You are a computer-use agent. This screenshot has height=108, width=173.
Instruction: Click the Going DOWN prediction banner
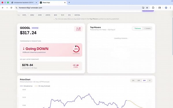(x=51, y=50)
